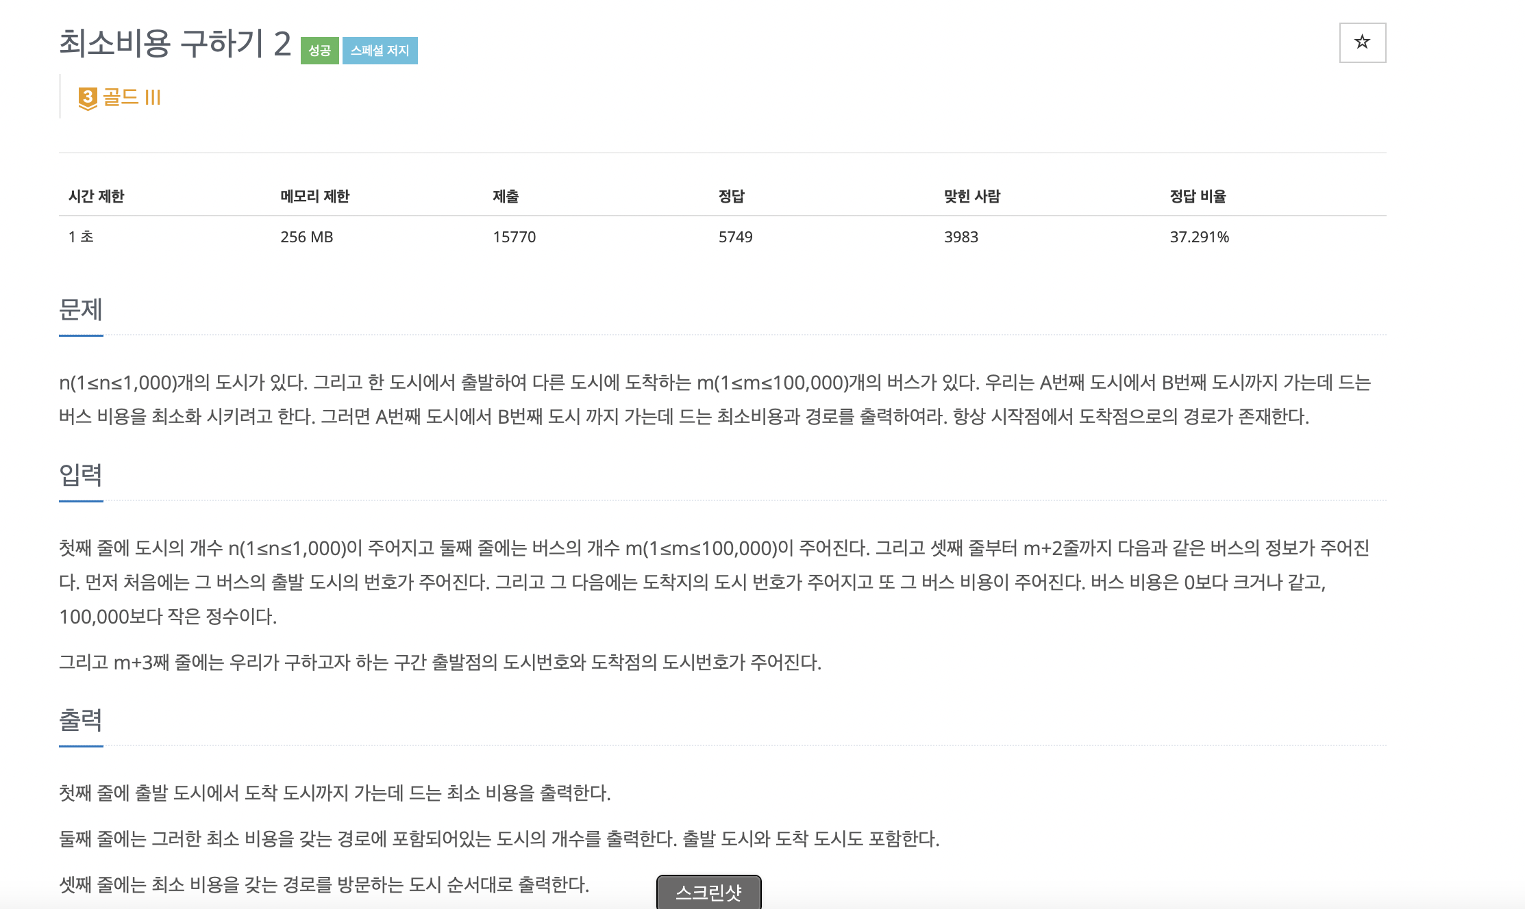Click the 맞힌 사람 column header
Viewport: 1525px width, 909px height.
(971, 196)
